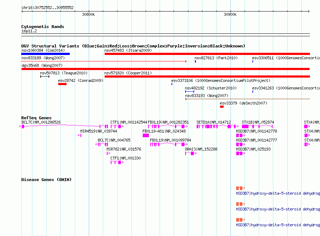Screen dimensions: 320x236
Task: Click the BCL7C|NM_001286526 gene label
Action: [x=41, y=122]
